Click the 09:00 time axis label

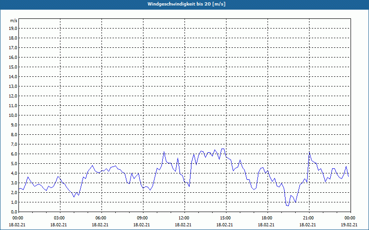pyautogui.click(x=143, y=218)
